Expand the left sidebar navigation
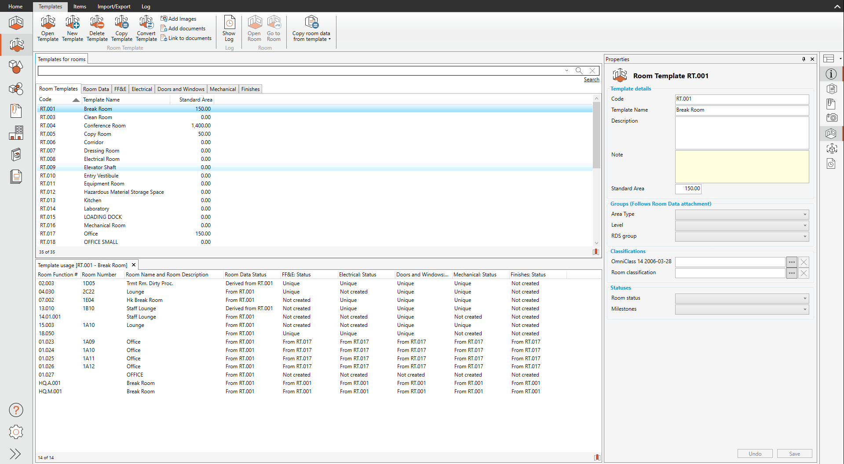Image resolution: width=844 pixels, height=464 pixels. coord(15,453)
